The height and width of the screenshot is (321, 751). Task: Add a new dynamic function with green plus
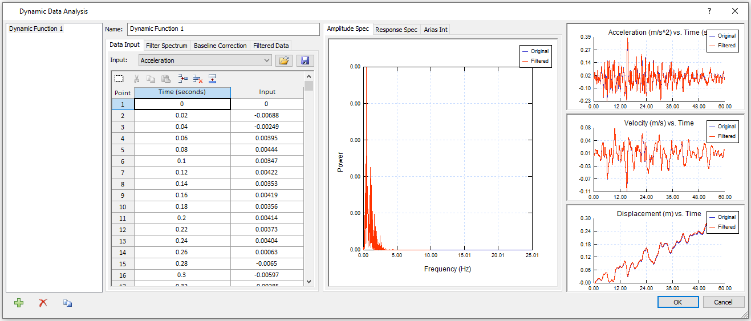point(19,303)
